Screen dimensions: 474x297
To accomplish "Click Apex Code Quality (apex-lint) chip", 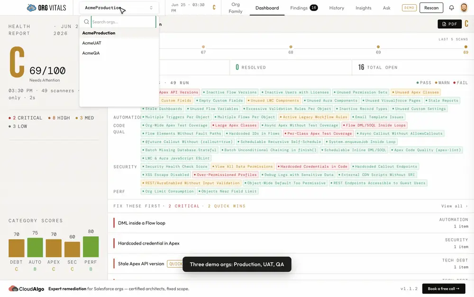I will (x=427, y=150).
